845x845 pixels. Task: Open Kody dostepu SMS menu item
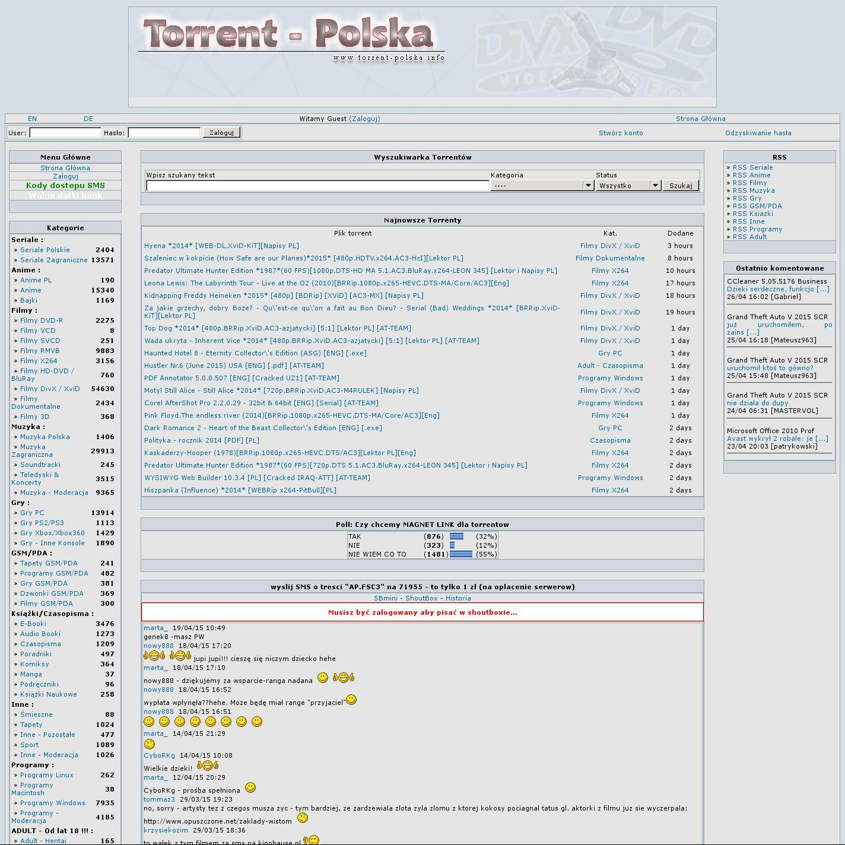[x=65, y=186]
